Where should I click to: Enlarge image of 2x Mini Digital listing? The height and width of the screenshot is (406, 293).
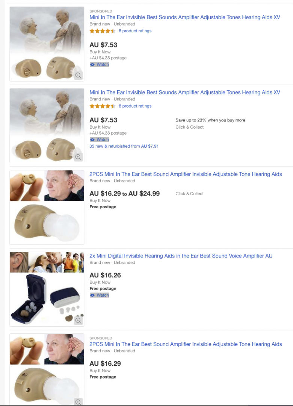(x=78, y=320)
